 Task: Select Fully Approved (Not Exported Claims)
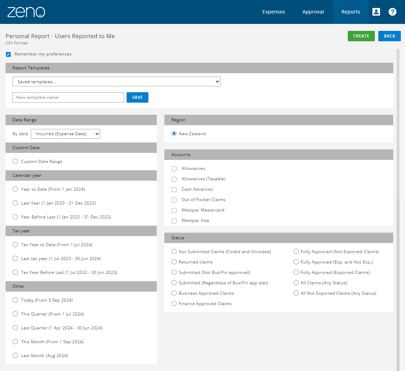pos(296,251)
